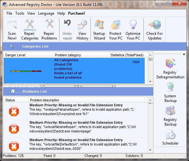The height and width of the screenshot is (161, 189).
Task: Open the File menu
Action: coord(9,13)
